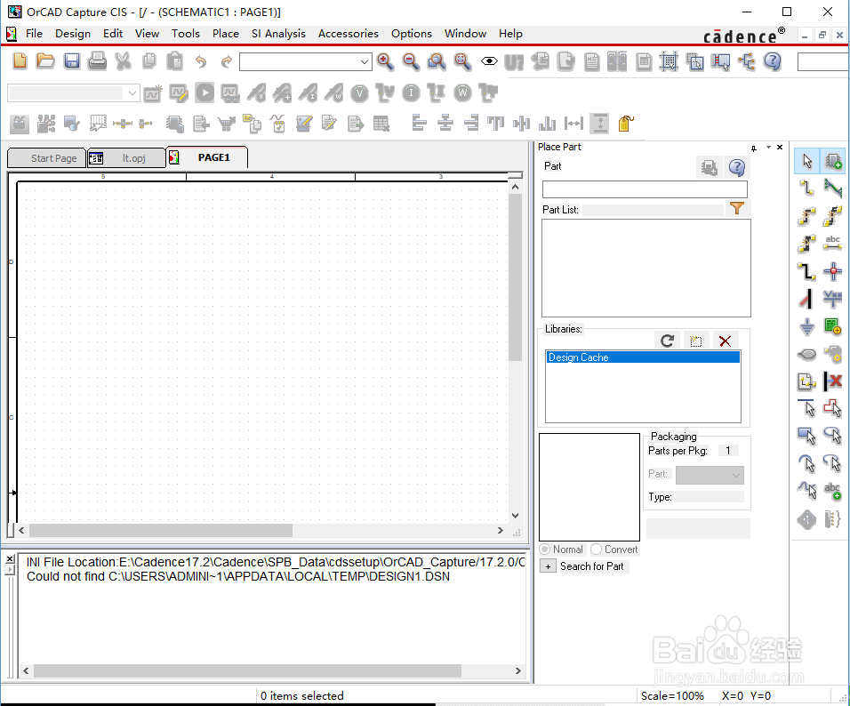
Task: Select the Place Ground tool
Action: point(806,326)
